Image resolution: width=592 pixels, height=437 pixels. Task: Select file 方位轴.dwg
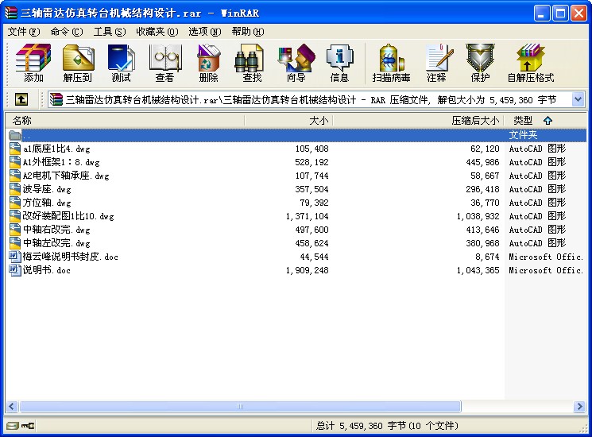pos(47,203)
